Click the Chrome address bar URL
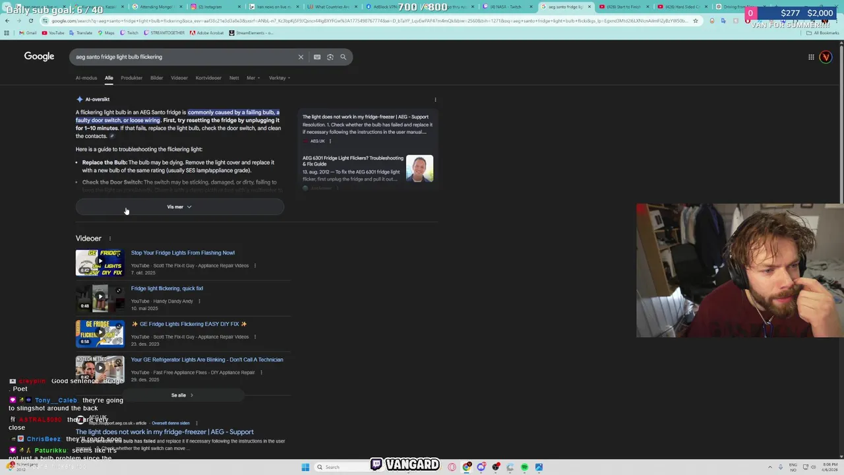Image resolution: width=844 pixels, height=475 pixels. [x=369, y=20]
